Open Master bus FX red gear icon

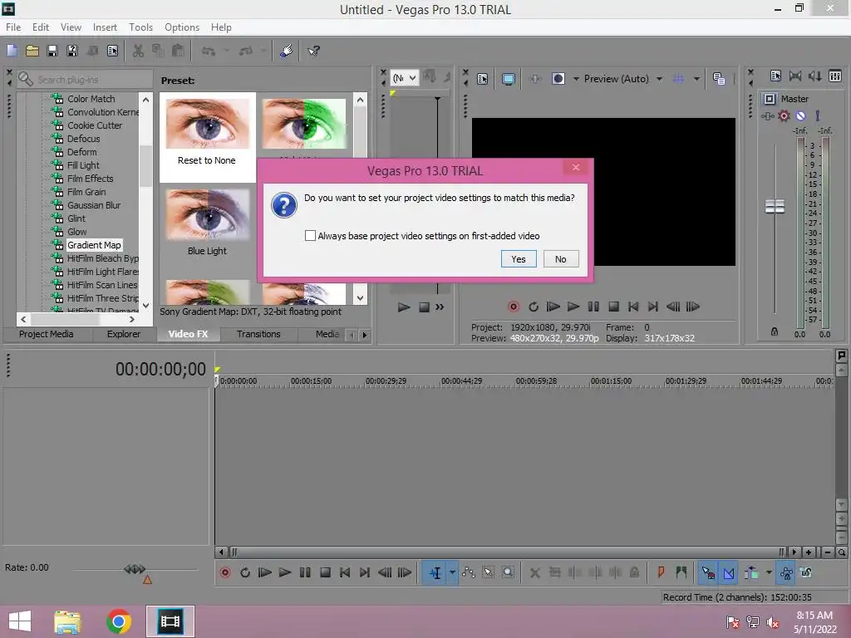coord(784,115)
